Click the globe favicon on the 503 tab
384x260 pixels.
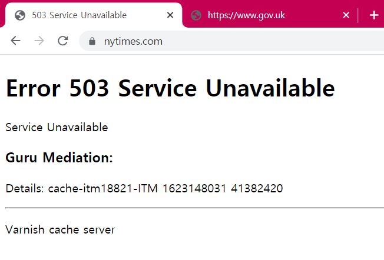[x=20, y=15]
